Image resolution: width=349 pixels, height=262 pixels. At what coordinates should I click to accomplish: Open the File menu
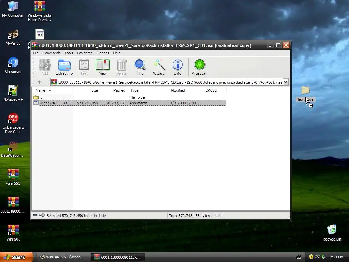click(36, 53)
